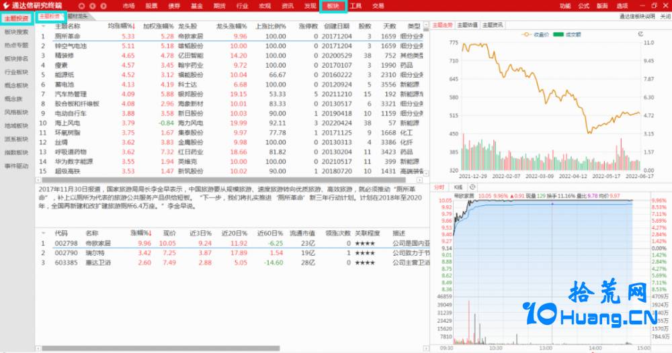This screenshot has height=353, width=672.
Task: Click theme table vertical scrollbar up arrow
Action: click(x=426, y=26)
